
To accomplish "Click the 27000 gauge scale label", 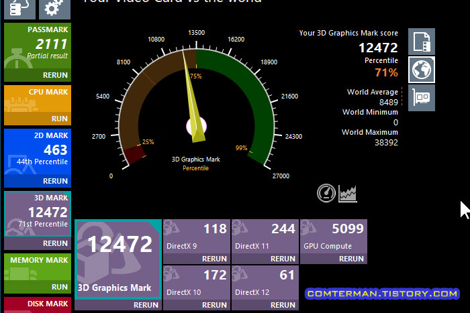I will click(x=281, y=176).
